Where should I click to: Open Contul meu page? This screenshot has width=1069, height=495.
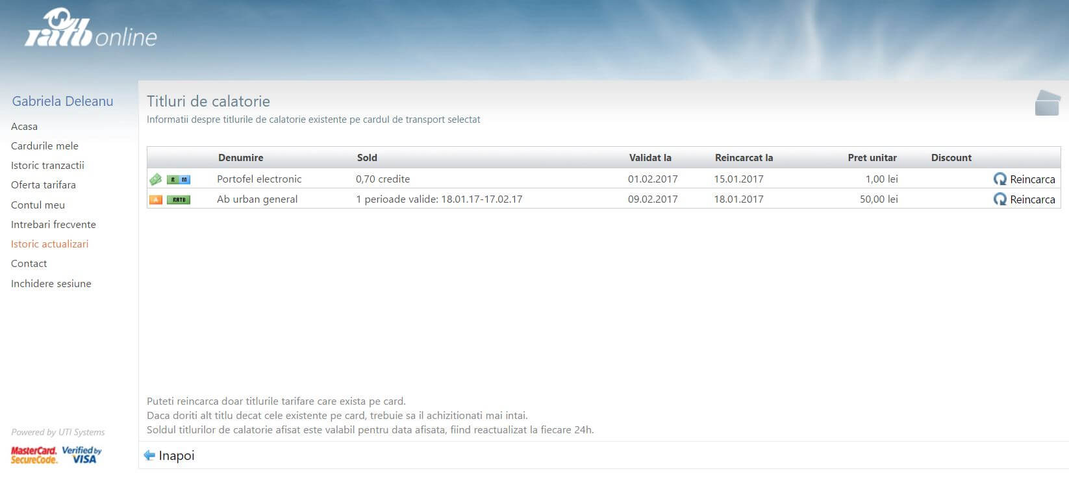tap(38, 205)
